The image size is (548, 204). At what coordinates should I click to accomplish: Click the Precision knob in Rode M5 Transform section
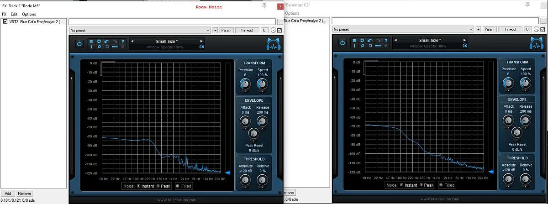[x=245, y=84]
